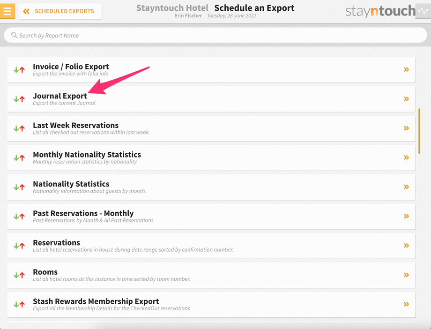Screen dimensions: 431x329
Task: Expand Journal Export via double chevron
Action: 406,99
